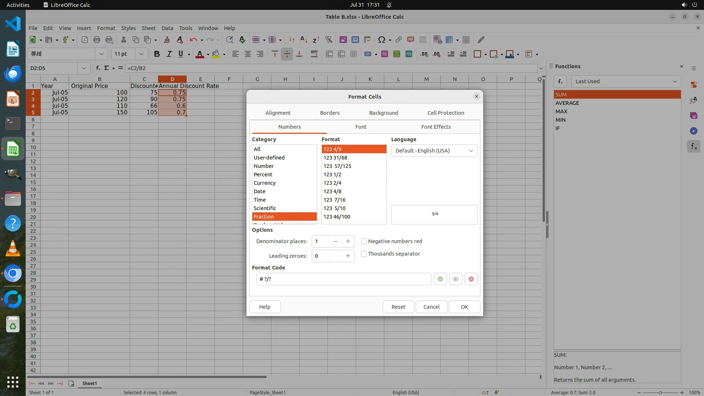Click the Insert Chart toolbar icon
704x396 pixels.
(x=355, y=40)
